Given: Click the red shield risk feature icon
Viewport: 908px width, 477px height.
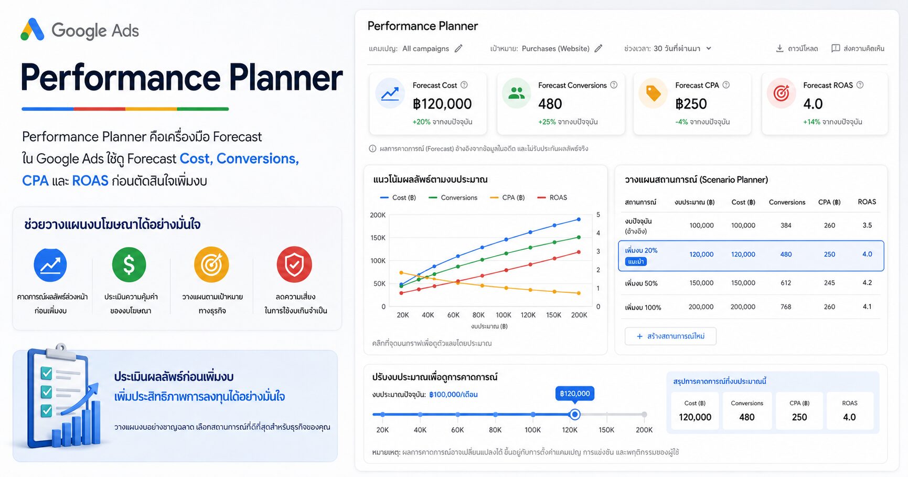Looking at the screenshot, I should point(294,264).
